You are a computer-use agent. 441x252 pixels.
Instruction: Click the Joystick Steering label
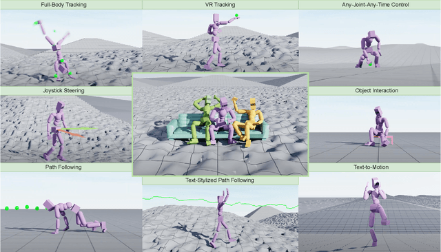(63, 90)
